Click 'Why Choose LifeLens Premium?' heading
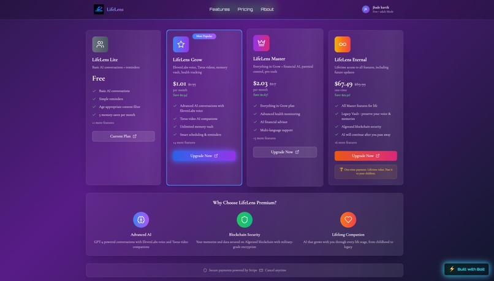This screenshot has width=494, height=281. click(x=245, y=203)
